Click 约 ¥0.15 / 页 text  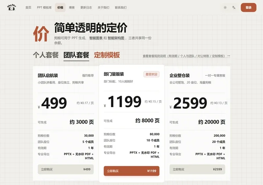pos(153,102)
